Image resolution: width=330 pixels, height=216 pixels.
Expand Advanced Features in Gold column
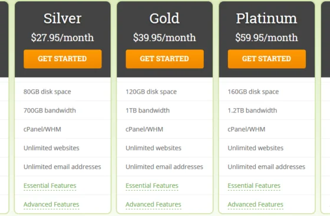153,204
